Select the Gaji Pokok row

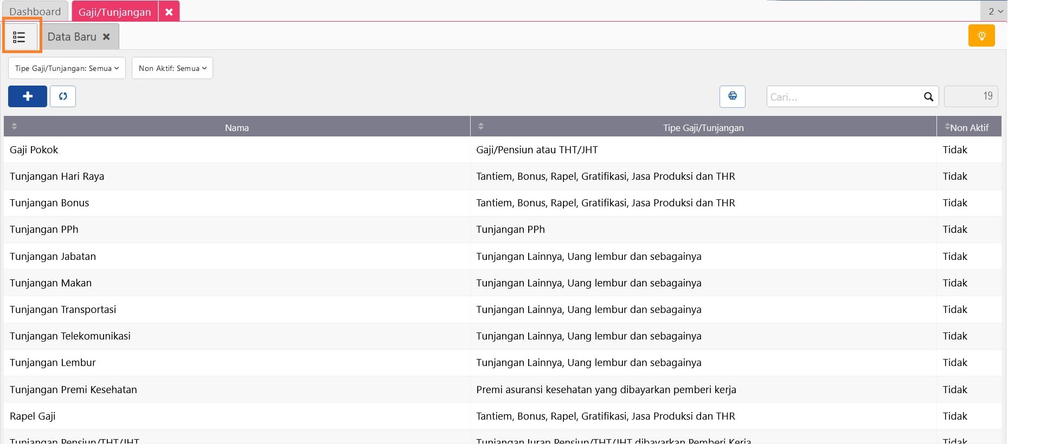tap(34, 150)
